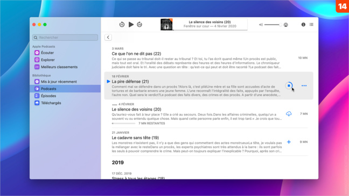
Task: Click the Mis à jour récemment clock icon
Action: pos(37,82)
